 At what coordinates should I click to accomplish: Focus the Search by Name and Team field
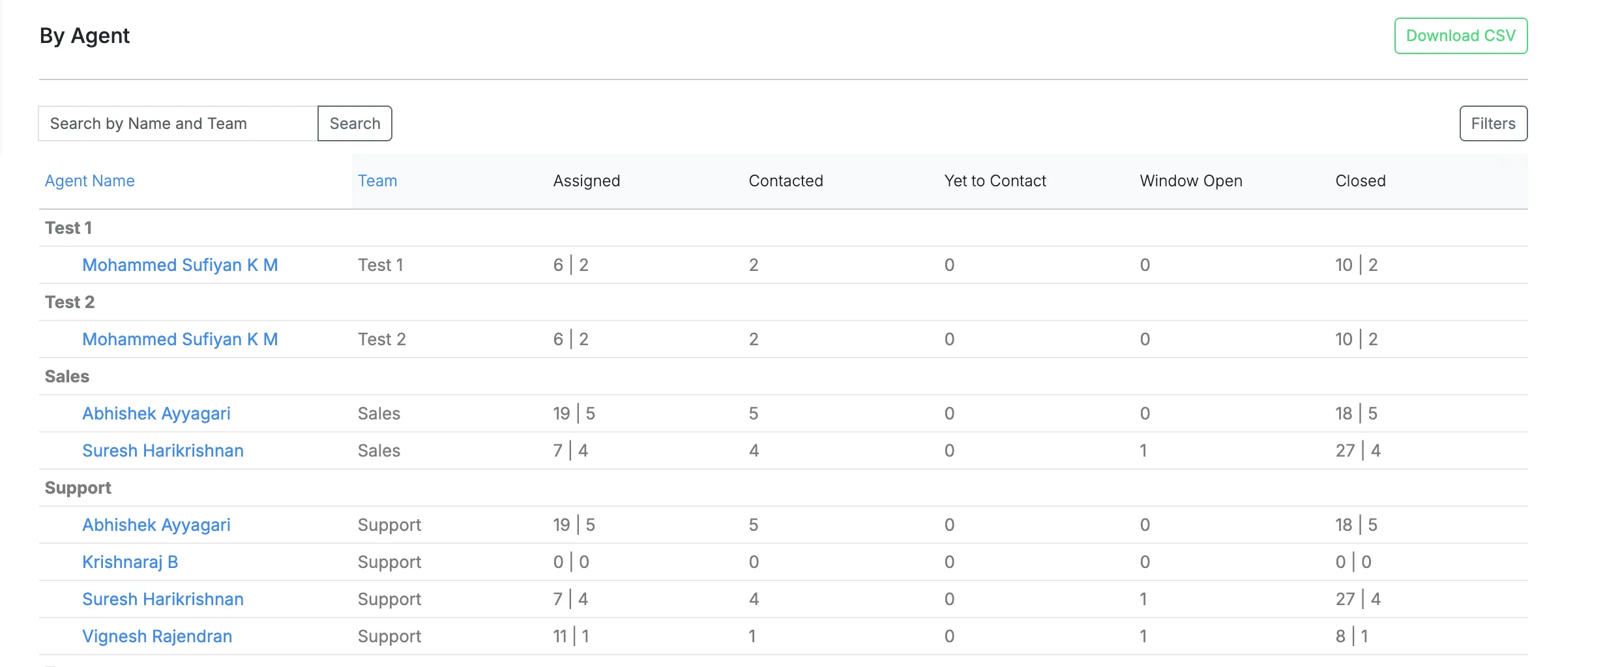pyautogui.click(x=178, y=123)
